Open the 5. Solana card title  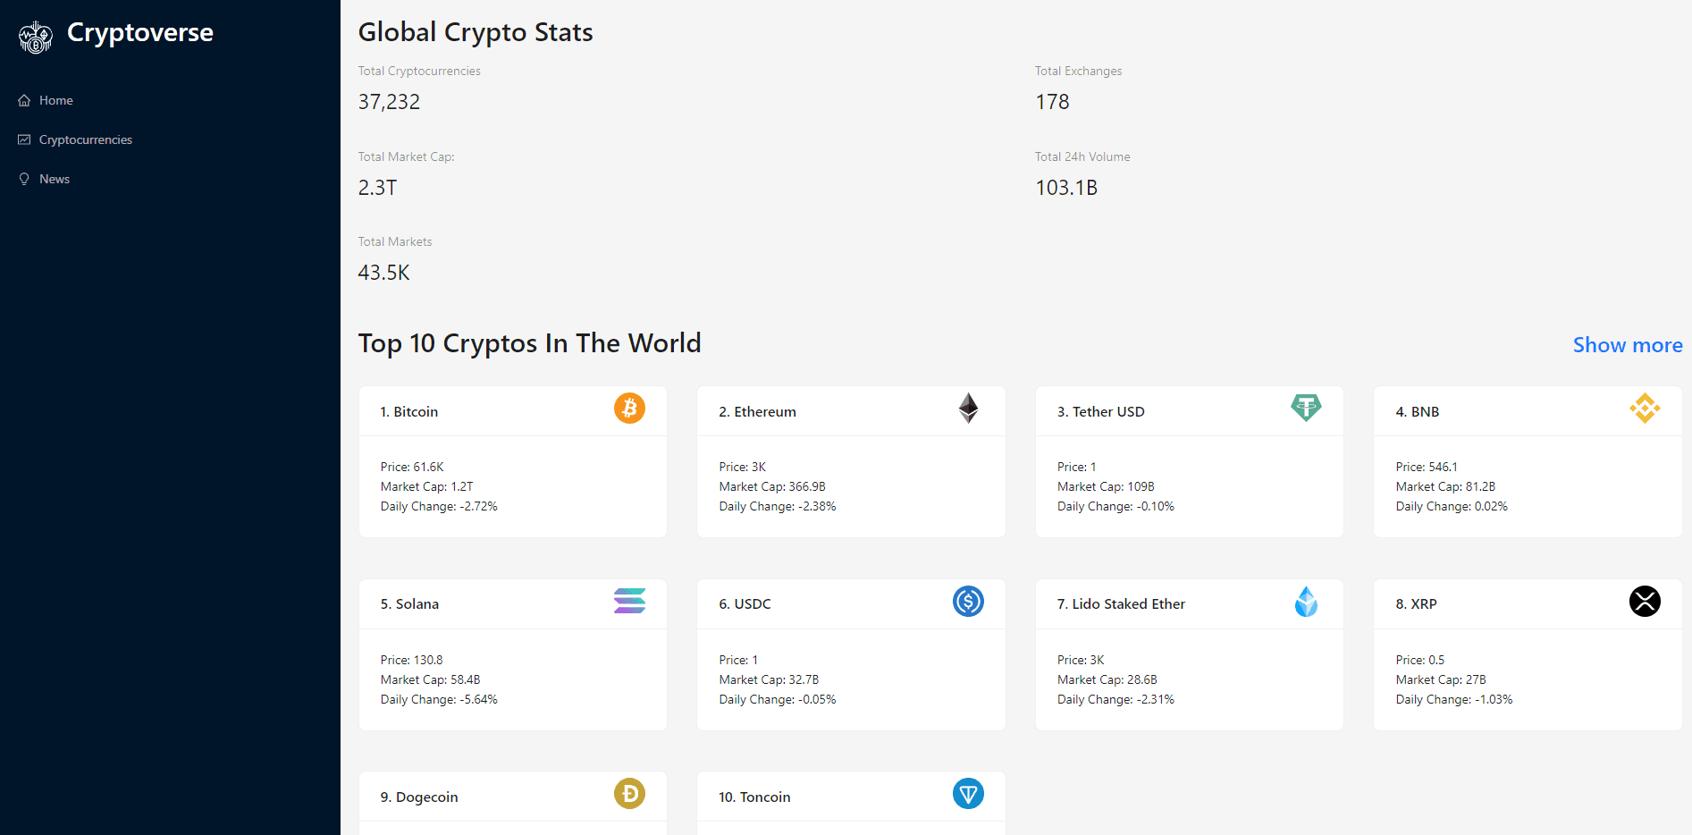[x=409, y=604]
